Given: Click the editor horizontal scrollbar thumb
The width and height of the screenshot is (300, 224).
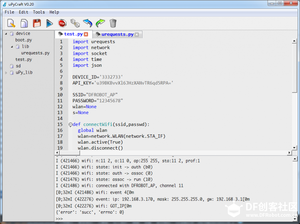Looking at the screenshot, I should (x=70, y=153).
